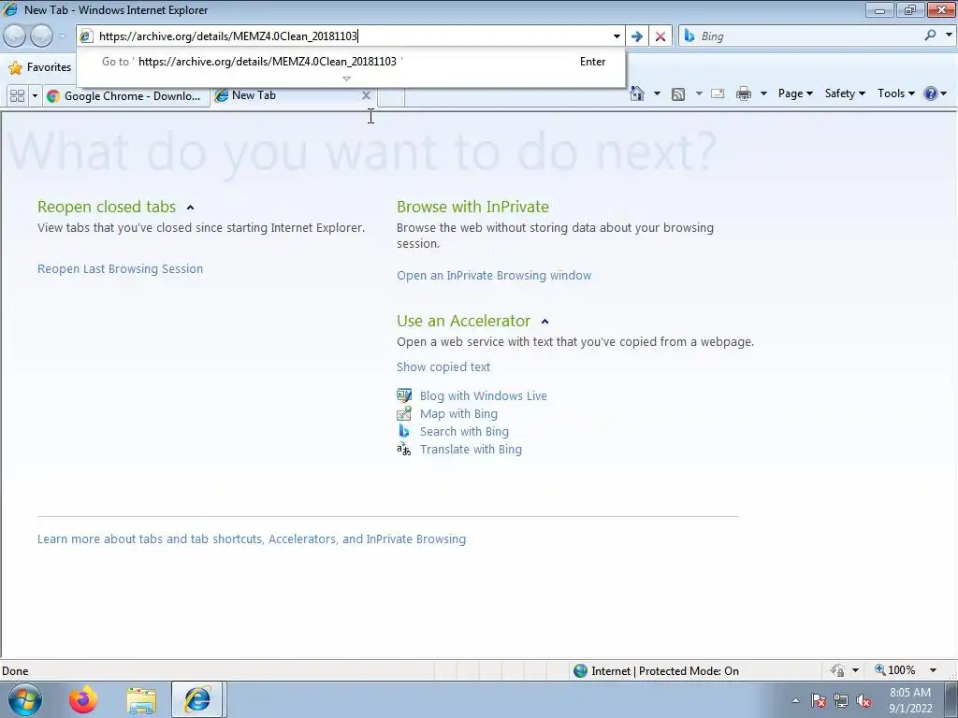Open Windows Explorer from the taskbar
This screenshot has width=958, height=718.
(x=142, y=699)
